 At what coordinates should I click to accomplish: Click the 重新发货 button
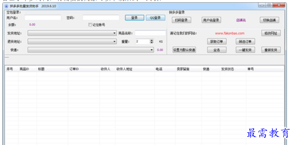tap(271, 50)
